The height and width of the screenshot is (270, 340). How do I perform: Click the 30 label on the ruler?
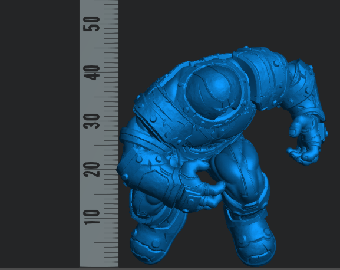pos(91,121)
